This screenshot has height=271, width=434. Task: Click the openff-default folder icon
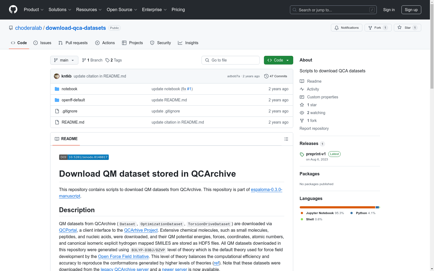[x=57, y=100]
